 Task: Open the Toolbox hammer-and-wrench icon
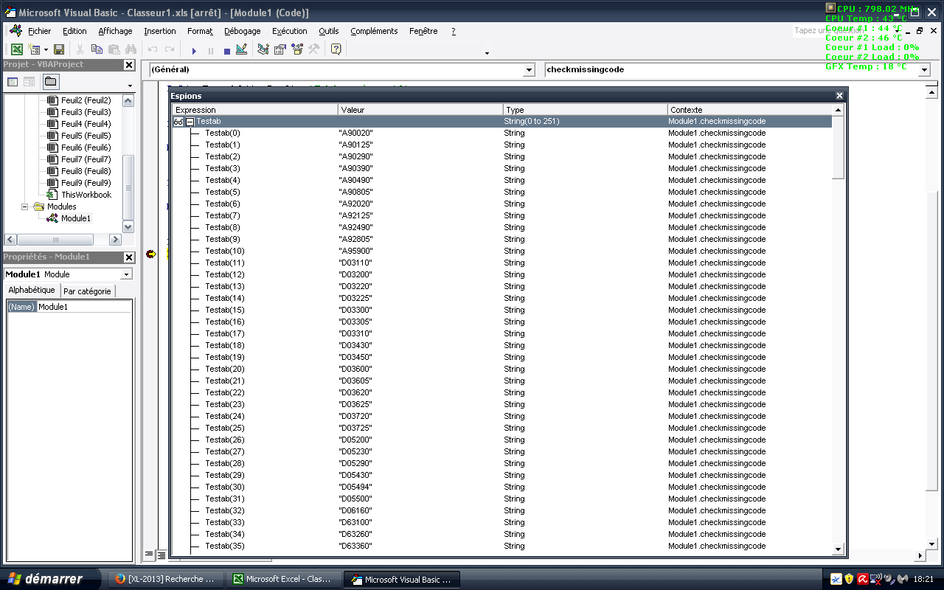pos(314,49)
